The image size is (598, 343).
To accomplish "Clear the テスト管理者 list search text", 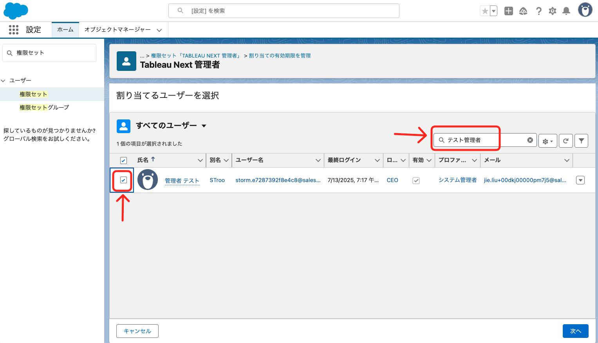I will (x=530, y=140).
